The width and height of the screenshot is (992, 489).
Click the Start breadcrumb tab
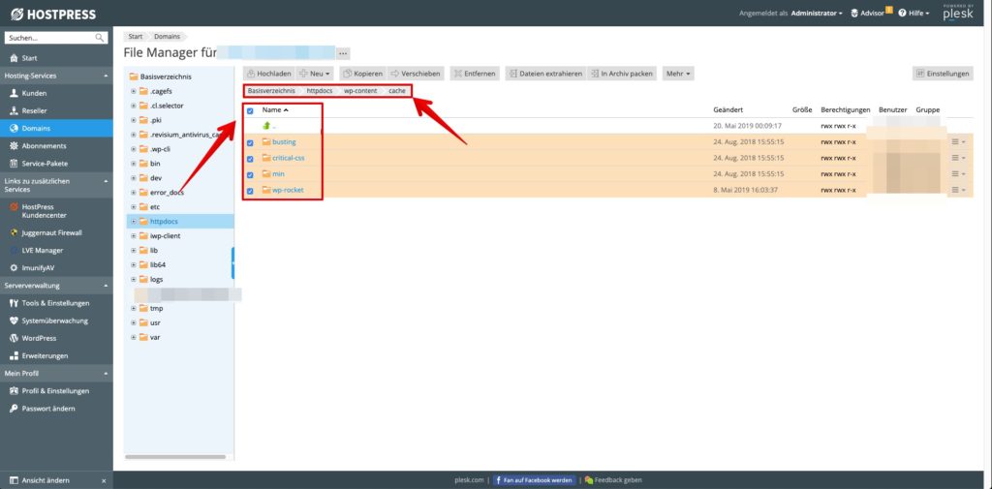pos(136,37)
